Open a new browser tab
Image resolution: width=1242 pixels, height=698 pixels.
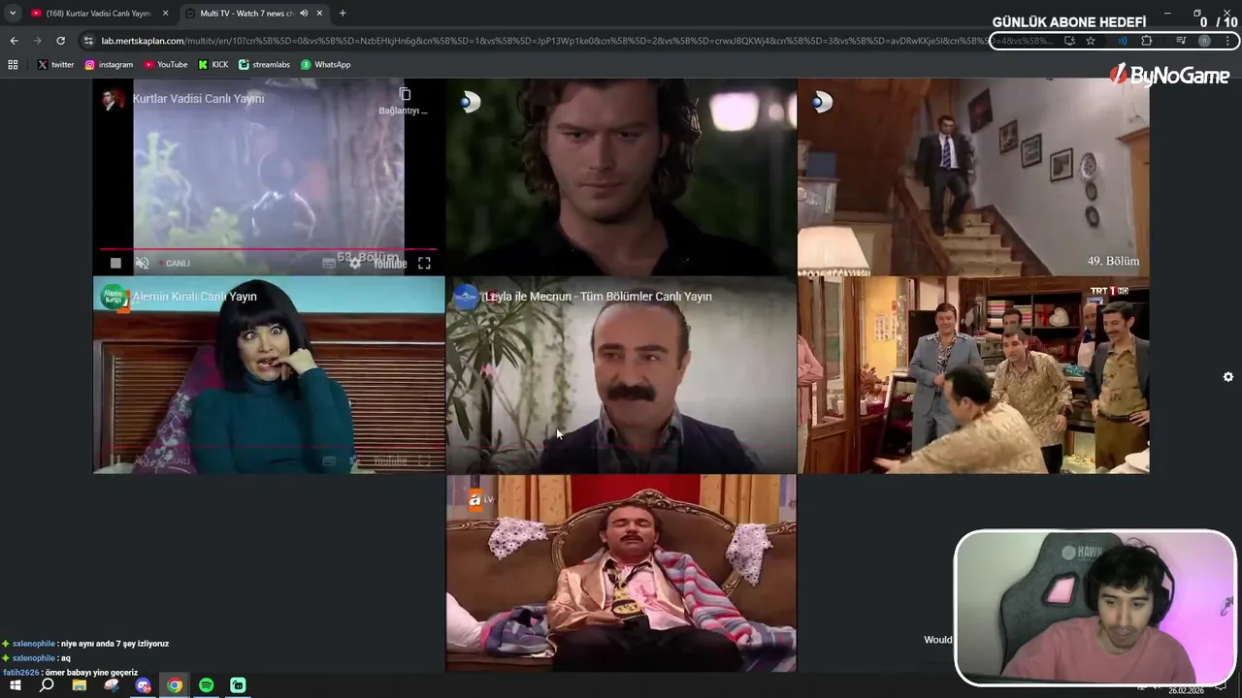pyautogui.click(x=343, y=14)
